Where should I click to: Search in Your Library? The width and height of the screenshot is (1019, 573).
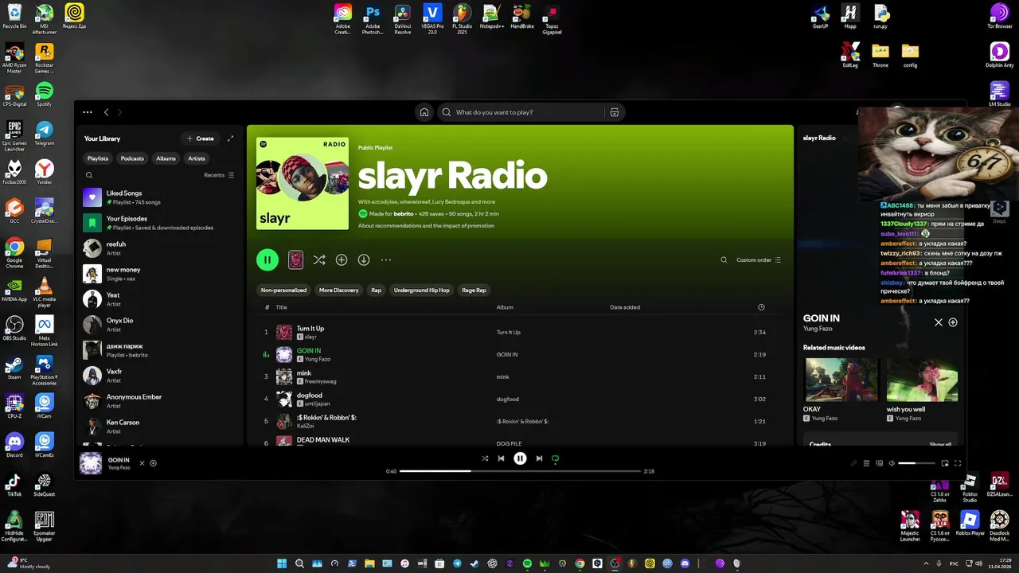click(89, 175)
